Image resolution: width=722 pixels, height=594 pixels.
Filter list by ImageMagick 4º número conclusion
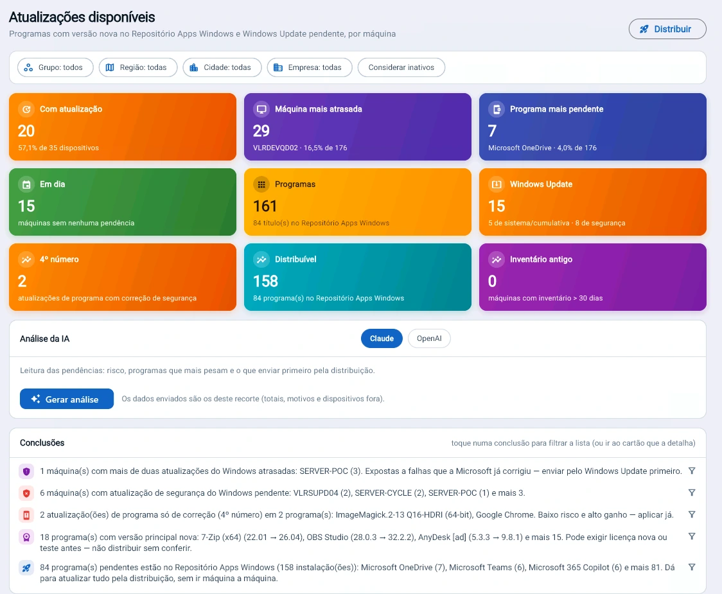pos(692,514)
